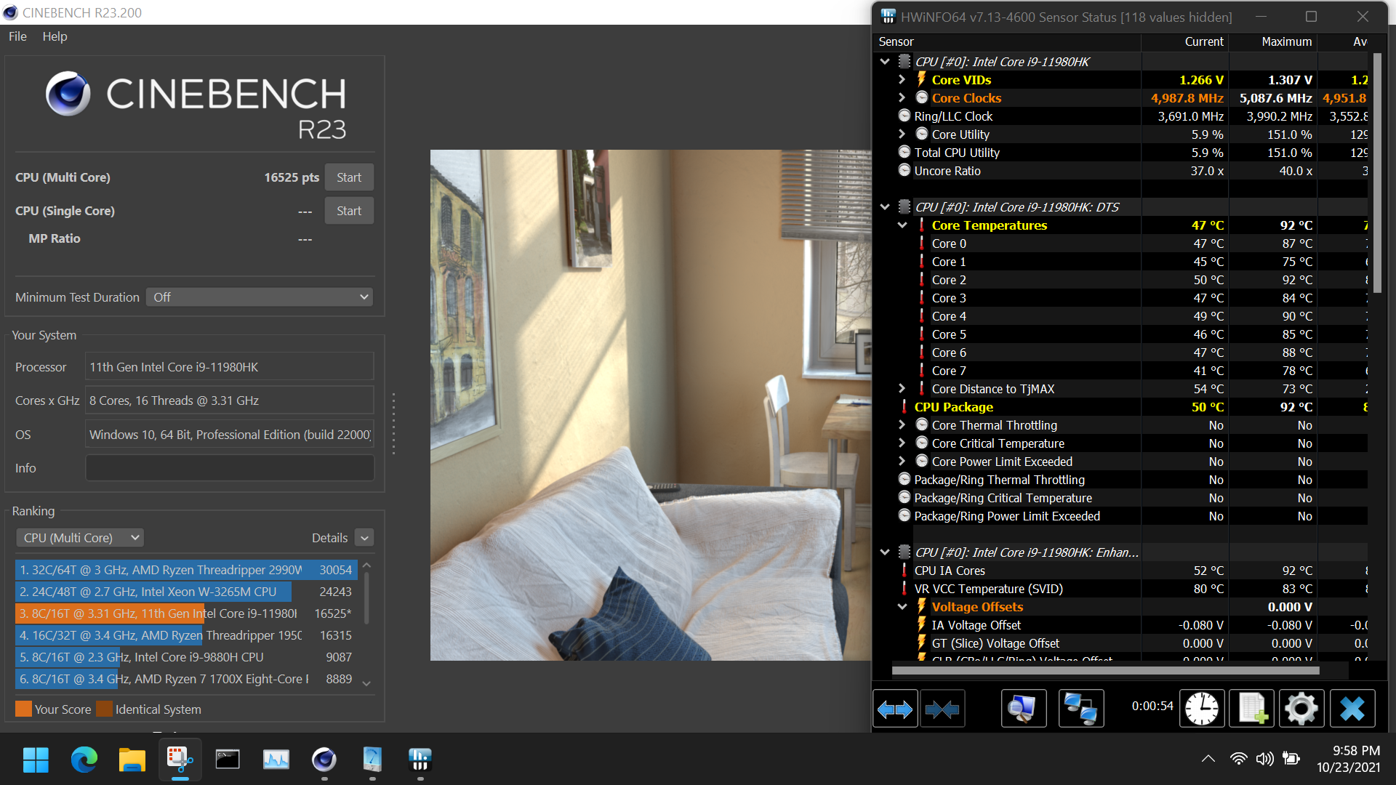
Task: Expand Core VIDs row
Action: 902,79
